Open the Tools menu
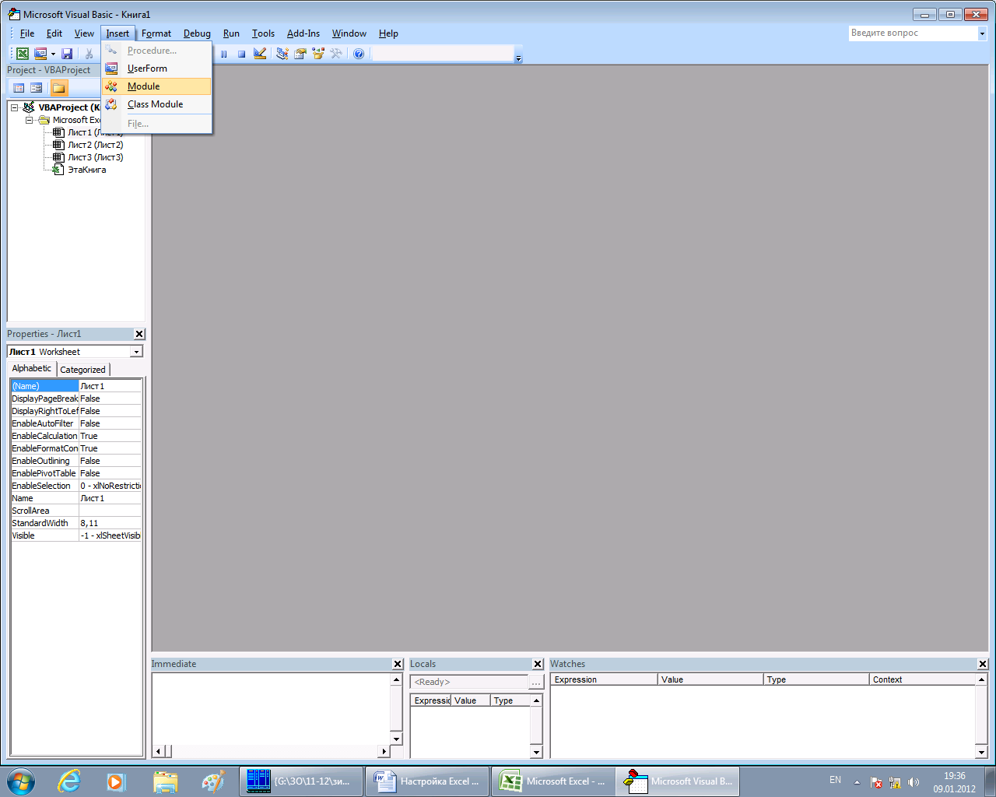This screenshot has width=996, height=797. click(x=263, y=33)
